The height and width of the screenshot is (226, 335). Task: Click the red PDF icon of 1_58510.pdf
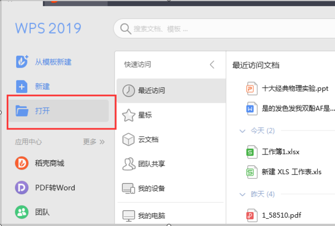pos(251,215)
